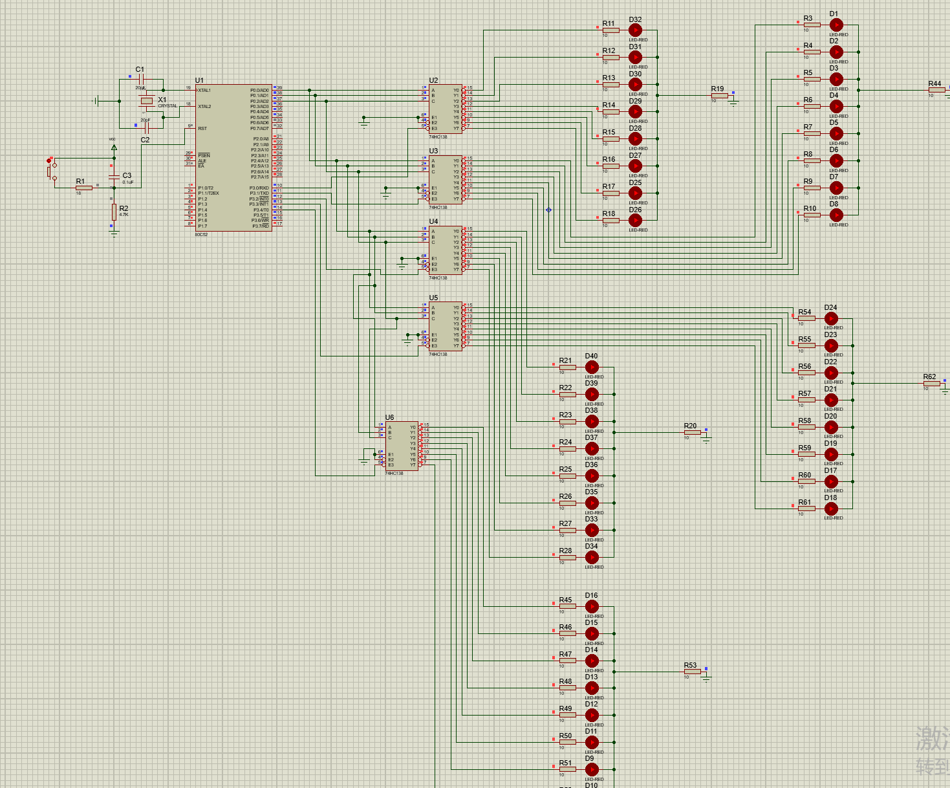Click the U2 74HC138 decoder chip
The width and height of the screenshot is (950, 788).
point(445,109)
